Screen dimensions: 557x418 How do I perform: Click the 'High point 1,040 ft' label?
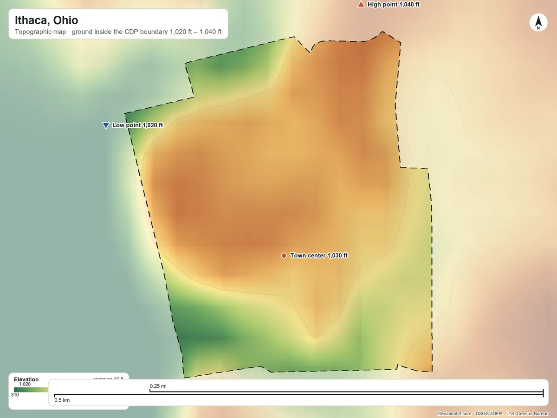pos(394,5)
